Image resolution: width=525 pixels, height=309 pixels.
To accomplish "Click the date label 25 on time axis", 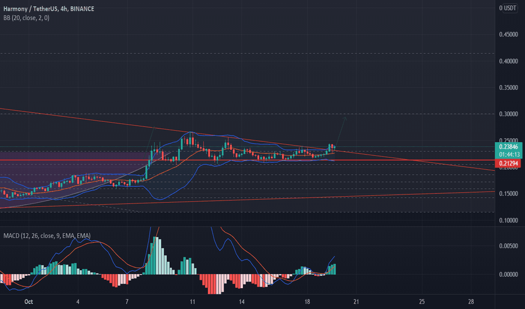I will [x=421, y=302].
